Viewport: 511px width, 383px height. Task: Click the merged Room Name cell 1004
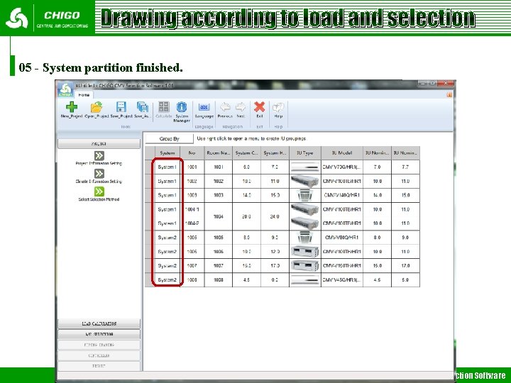(x=219, y=216)
